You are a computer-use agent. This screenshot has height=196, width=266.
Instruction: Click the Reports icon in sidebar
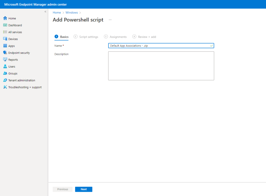(x=5, y=60)
